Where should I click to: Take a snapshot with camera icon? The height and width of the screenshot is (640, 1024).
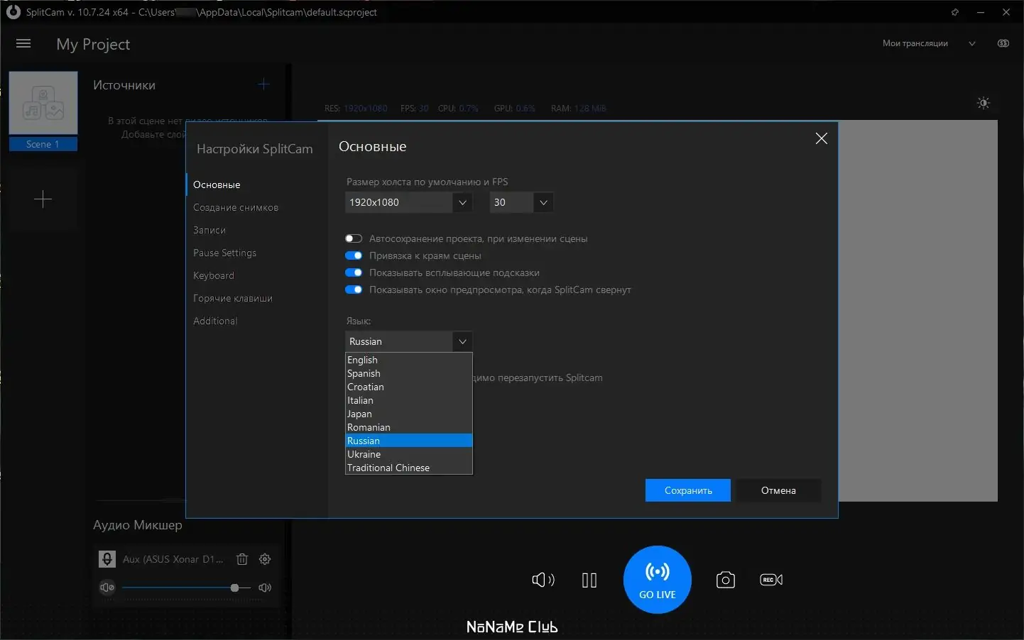pyautogui.click(x=725, y=580)
